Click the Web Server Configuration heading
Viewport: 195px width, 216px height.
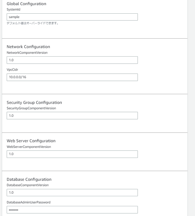(x=31, y=141)
